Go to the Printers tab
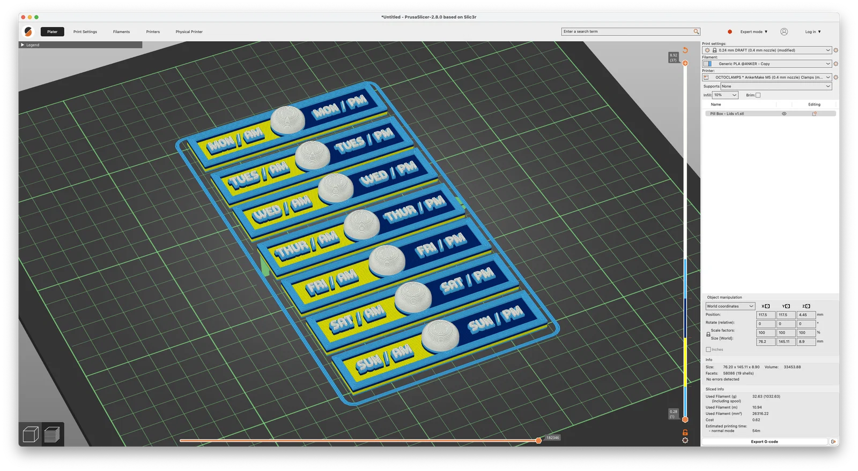Screen dimensions: 858x471 pyautogui.click(x=153, y=32)
